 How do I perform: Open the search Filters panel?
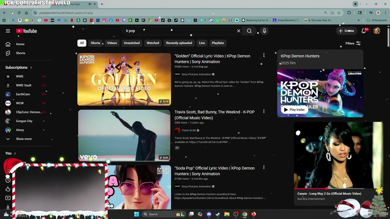tap(353, 43)
